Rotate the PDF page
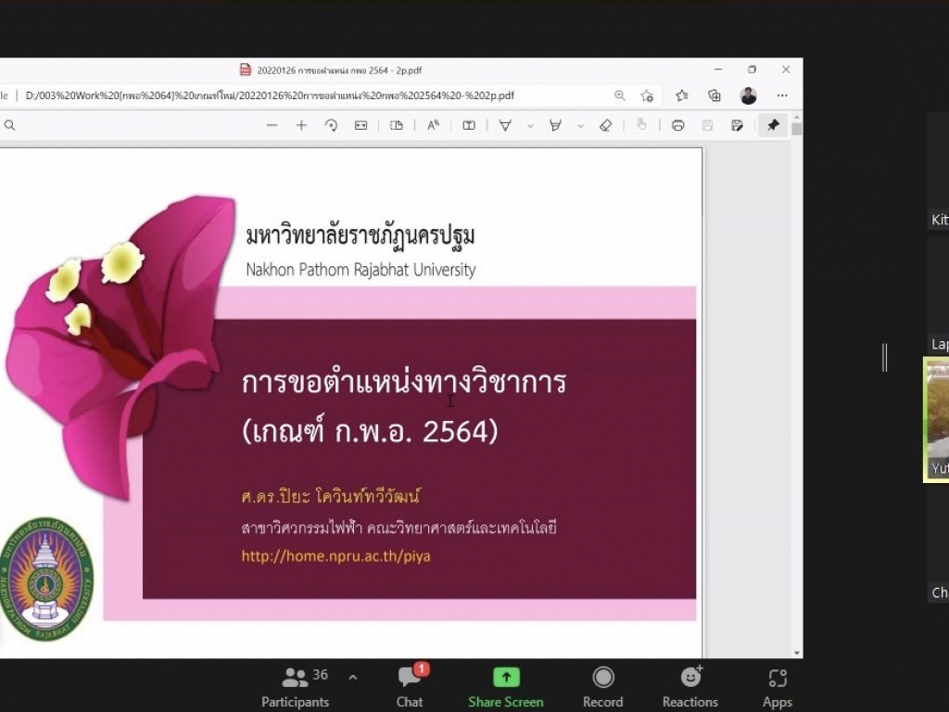 (331, 125)
